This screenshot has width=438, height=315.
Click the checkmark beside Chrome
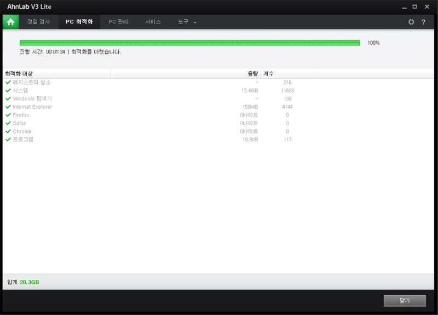pyautogui.click(x=8, y=131)
